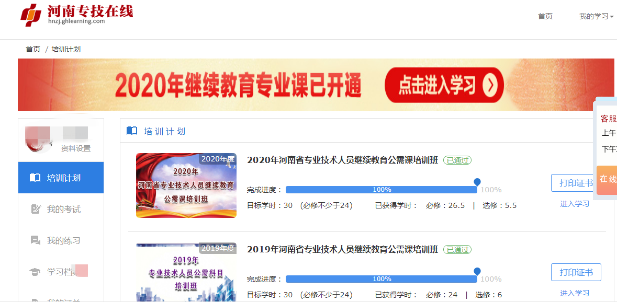Click 首页 breadcrumb link
The width and height of the screenshot is (617, 302).
click(33, 49)
